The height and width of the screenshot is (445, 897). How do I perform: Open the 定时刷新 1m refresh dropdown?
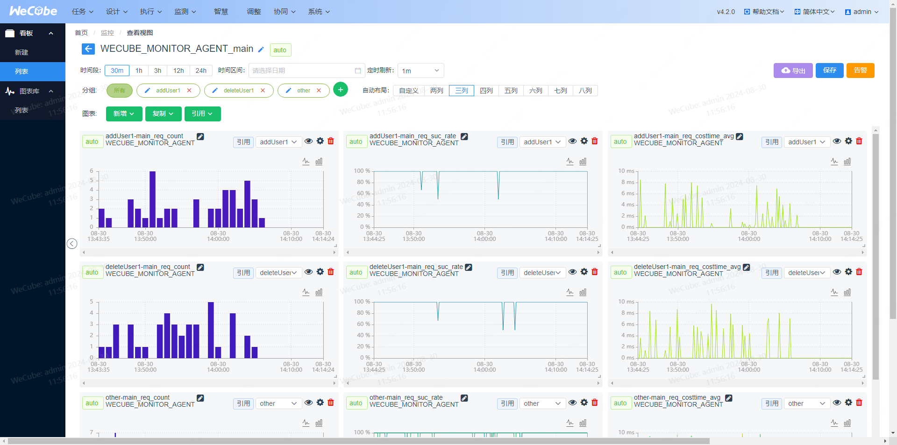click(420, 71)
